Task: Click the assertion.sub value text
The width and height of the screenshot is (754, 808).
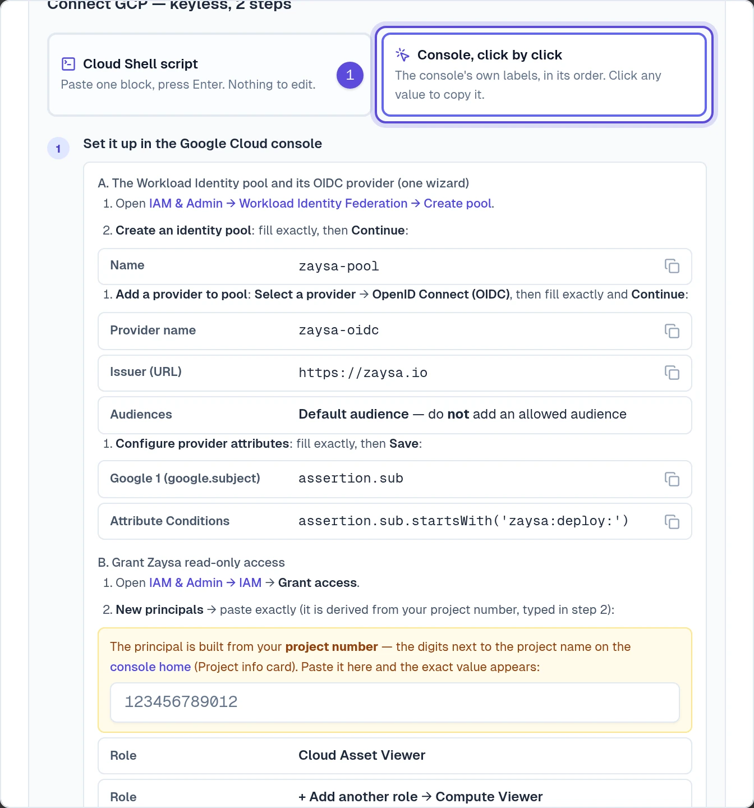Action: point(351,479)
